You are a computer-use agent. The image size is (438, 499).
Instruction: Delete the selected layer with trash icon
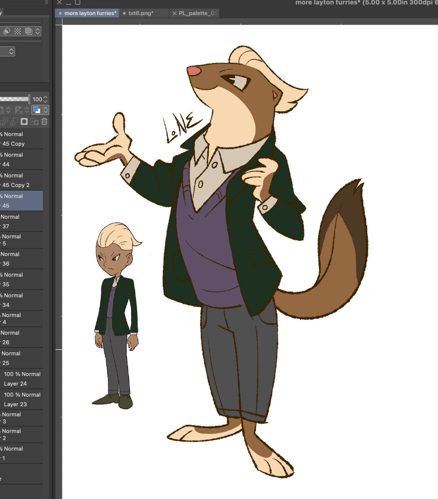[x=44, y=121]
